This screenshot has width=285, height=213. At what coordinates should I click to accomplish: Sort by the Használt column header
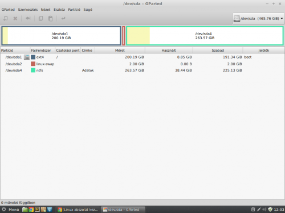(x=169, y=51)
